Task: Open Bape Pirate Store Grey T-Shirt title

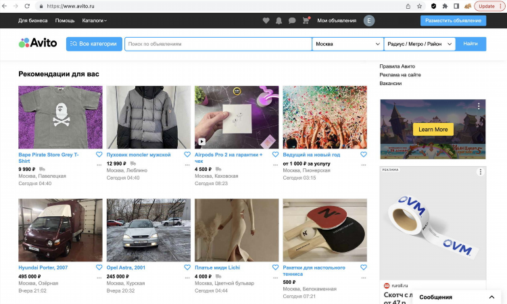Action: [49, 157]
